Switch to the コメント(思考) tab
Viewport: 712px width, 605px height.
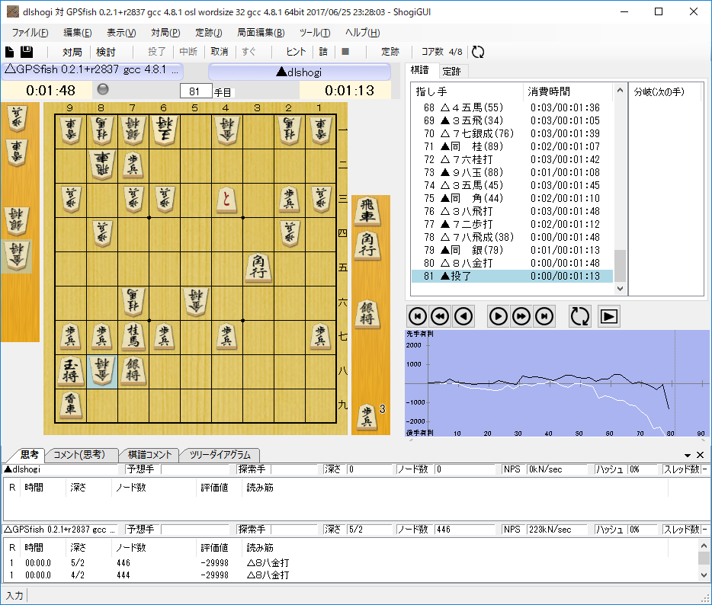[x=79, y=454]
